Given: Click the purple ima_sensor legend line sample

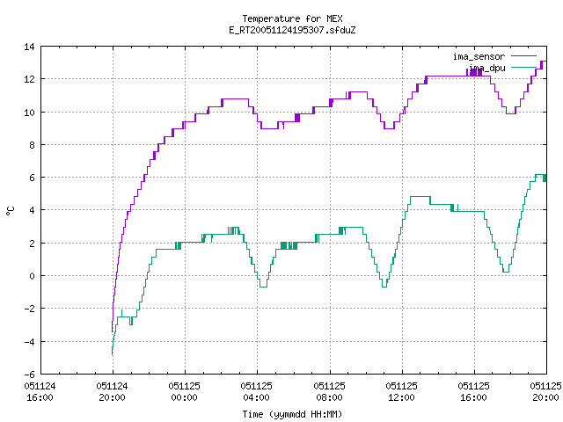Looking at the screenshot, I should [523, 56].
